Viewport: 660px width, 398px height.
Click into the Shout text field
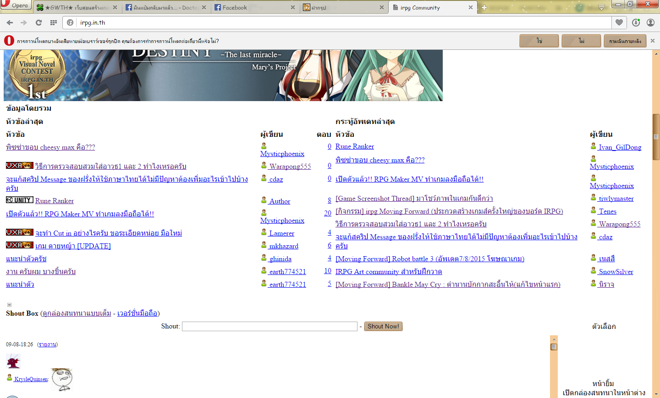[x=269, y=326]
